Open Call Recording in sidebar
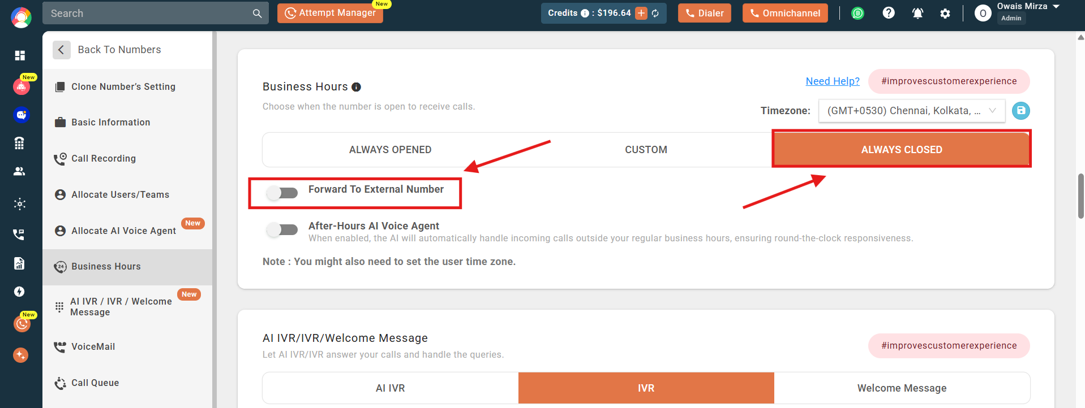Image resolution: width=1085 pixels, height=408 pixels. click(127, 159)
